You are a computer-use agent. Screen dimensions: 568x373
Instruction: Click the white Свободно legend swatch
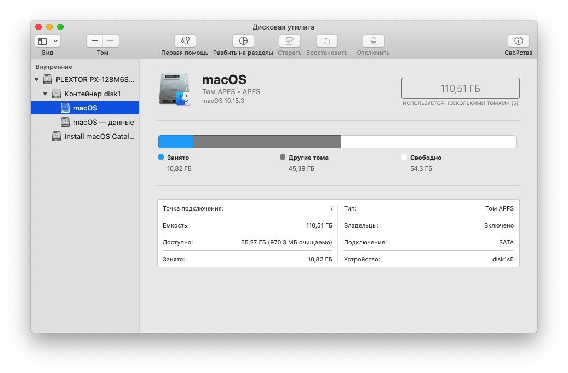point(404,157)
